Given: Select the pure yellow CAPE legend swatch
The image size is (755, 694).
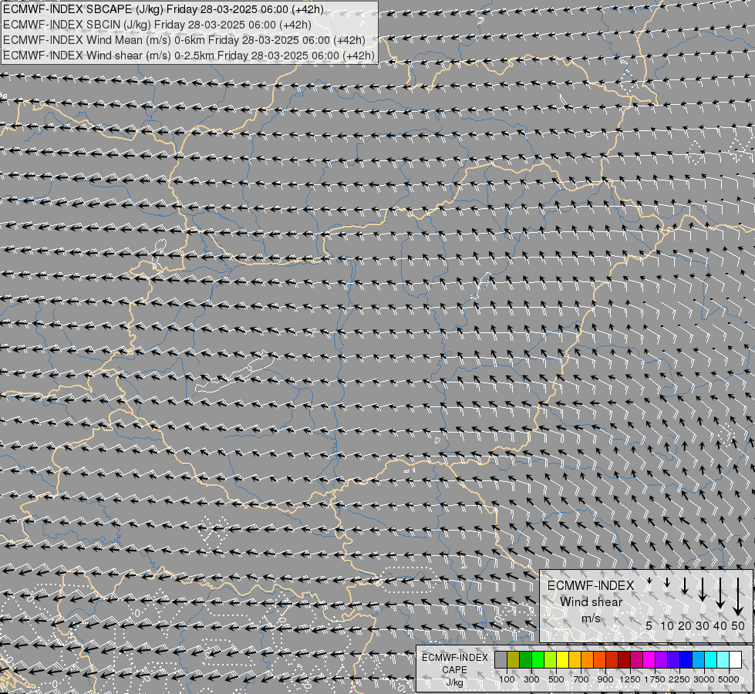Looking at the screenshot, I should pyautogui.click(x=562, y=660).
